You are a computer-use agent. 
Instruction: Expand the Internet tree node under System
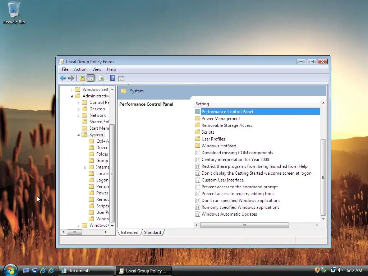(85, 167)
